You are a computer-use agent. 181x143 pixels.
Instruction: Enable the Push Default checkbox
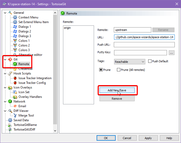[x=150, y=61]
